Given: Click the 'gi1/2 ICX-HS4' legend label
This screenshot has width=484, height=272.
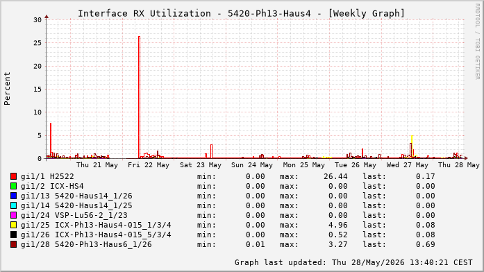Looking at the screenshot, I should [52, 186].
